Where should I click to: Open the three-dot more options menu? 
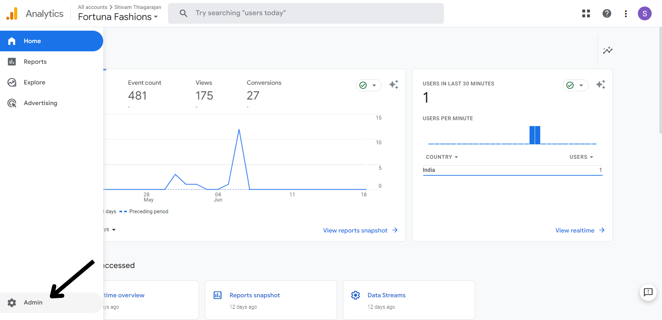tap(625, 13)
